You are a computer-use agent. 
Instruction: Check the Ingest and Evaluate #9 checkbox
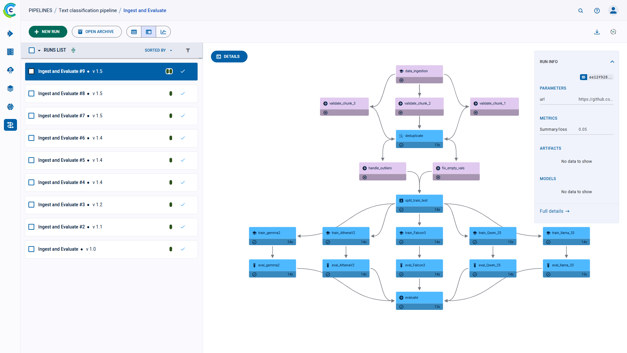(x=31, y=71)
